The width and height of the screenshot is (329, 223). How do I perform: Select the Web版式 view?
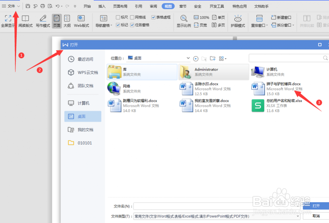pyautogui.click(x=81, y=21)
